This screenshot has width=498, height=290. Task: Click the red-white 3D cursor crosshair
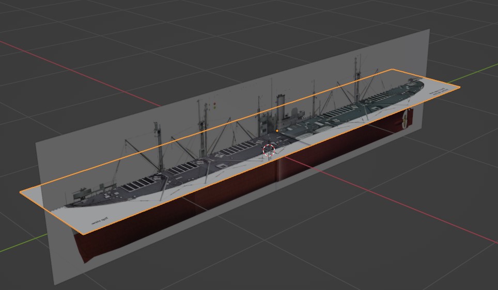[x=269, y=150]
